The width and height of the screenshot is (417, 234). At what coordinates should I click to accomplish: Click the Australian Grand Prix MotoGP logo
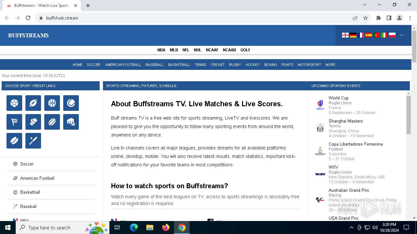point(320,200)
